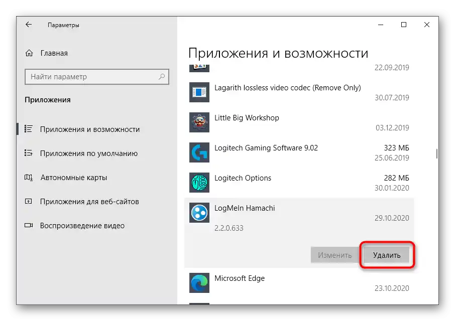Click the Приложения и возможности list icon

point(29,129)
